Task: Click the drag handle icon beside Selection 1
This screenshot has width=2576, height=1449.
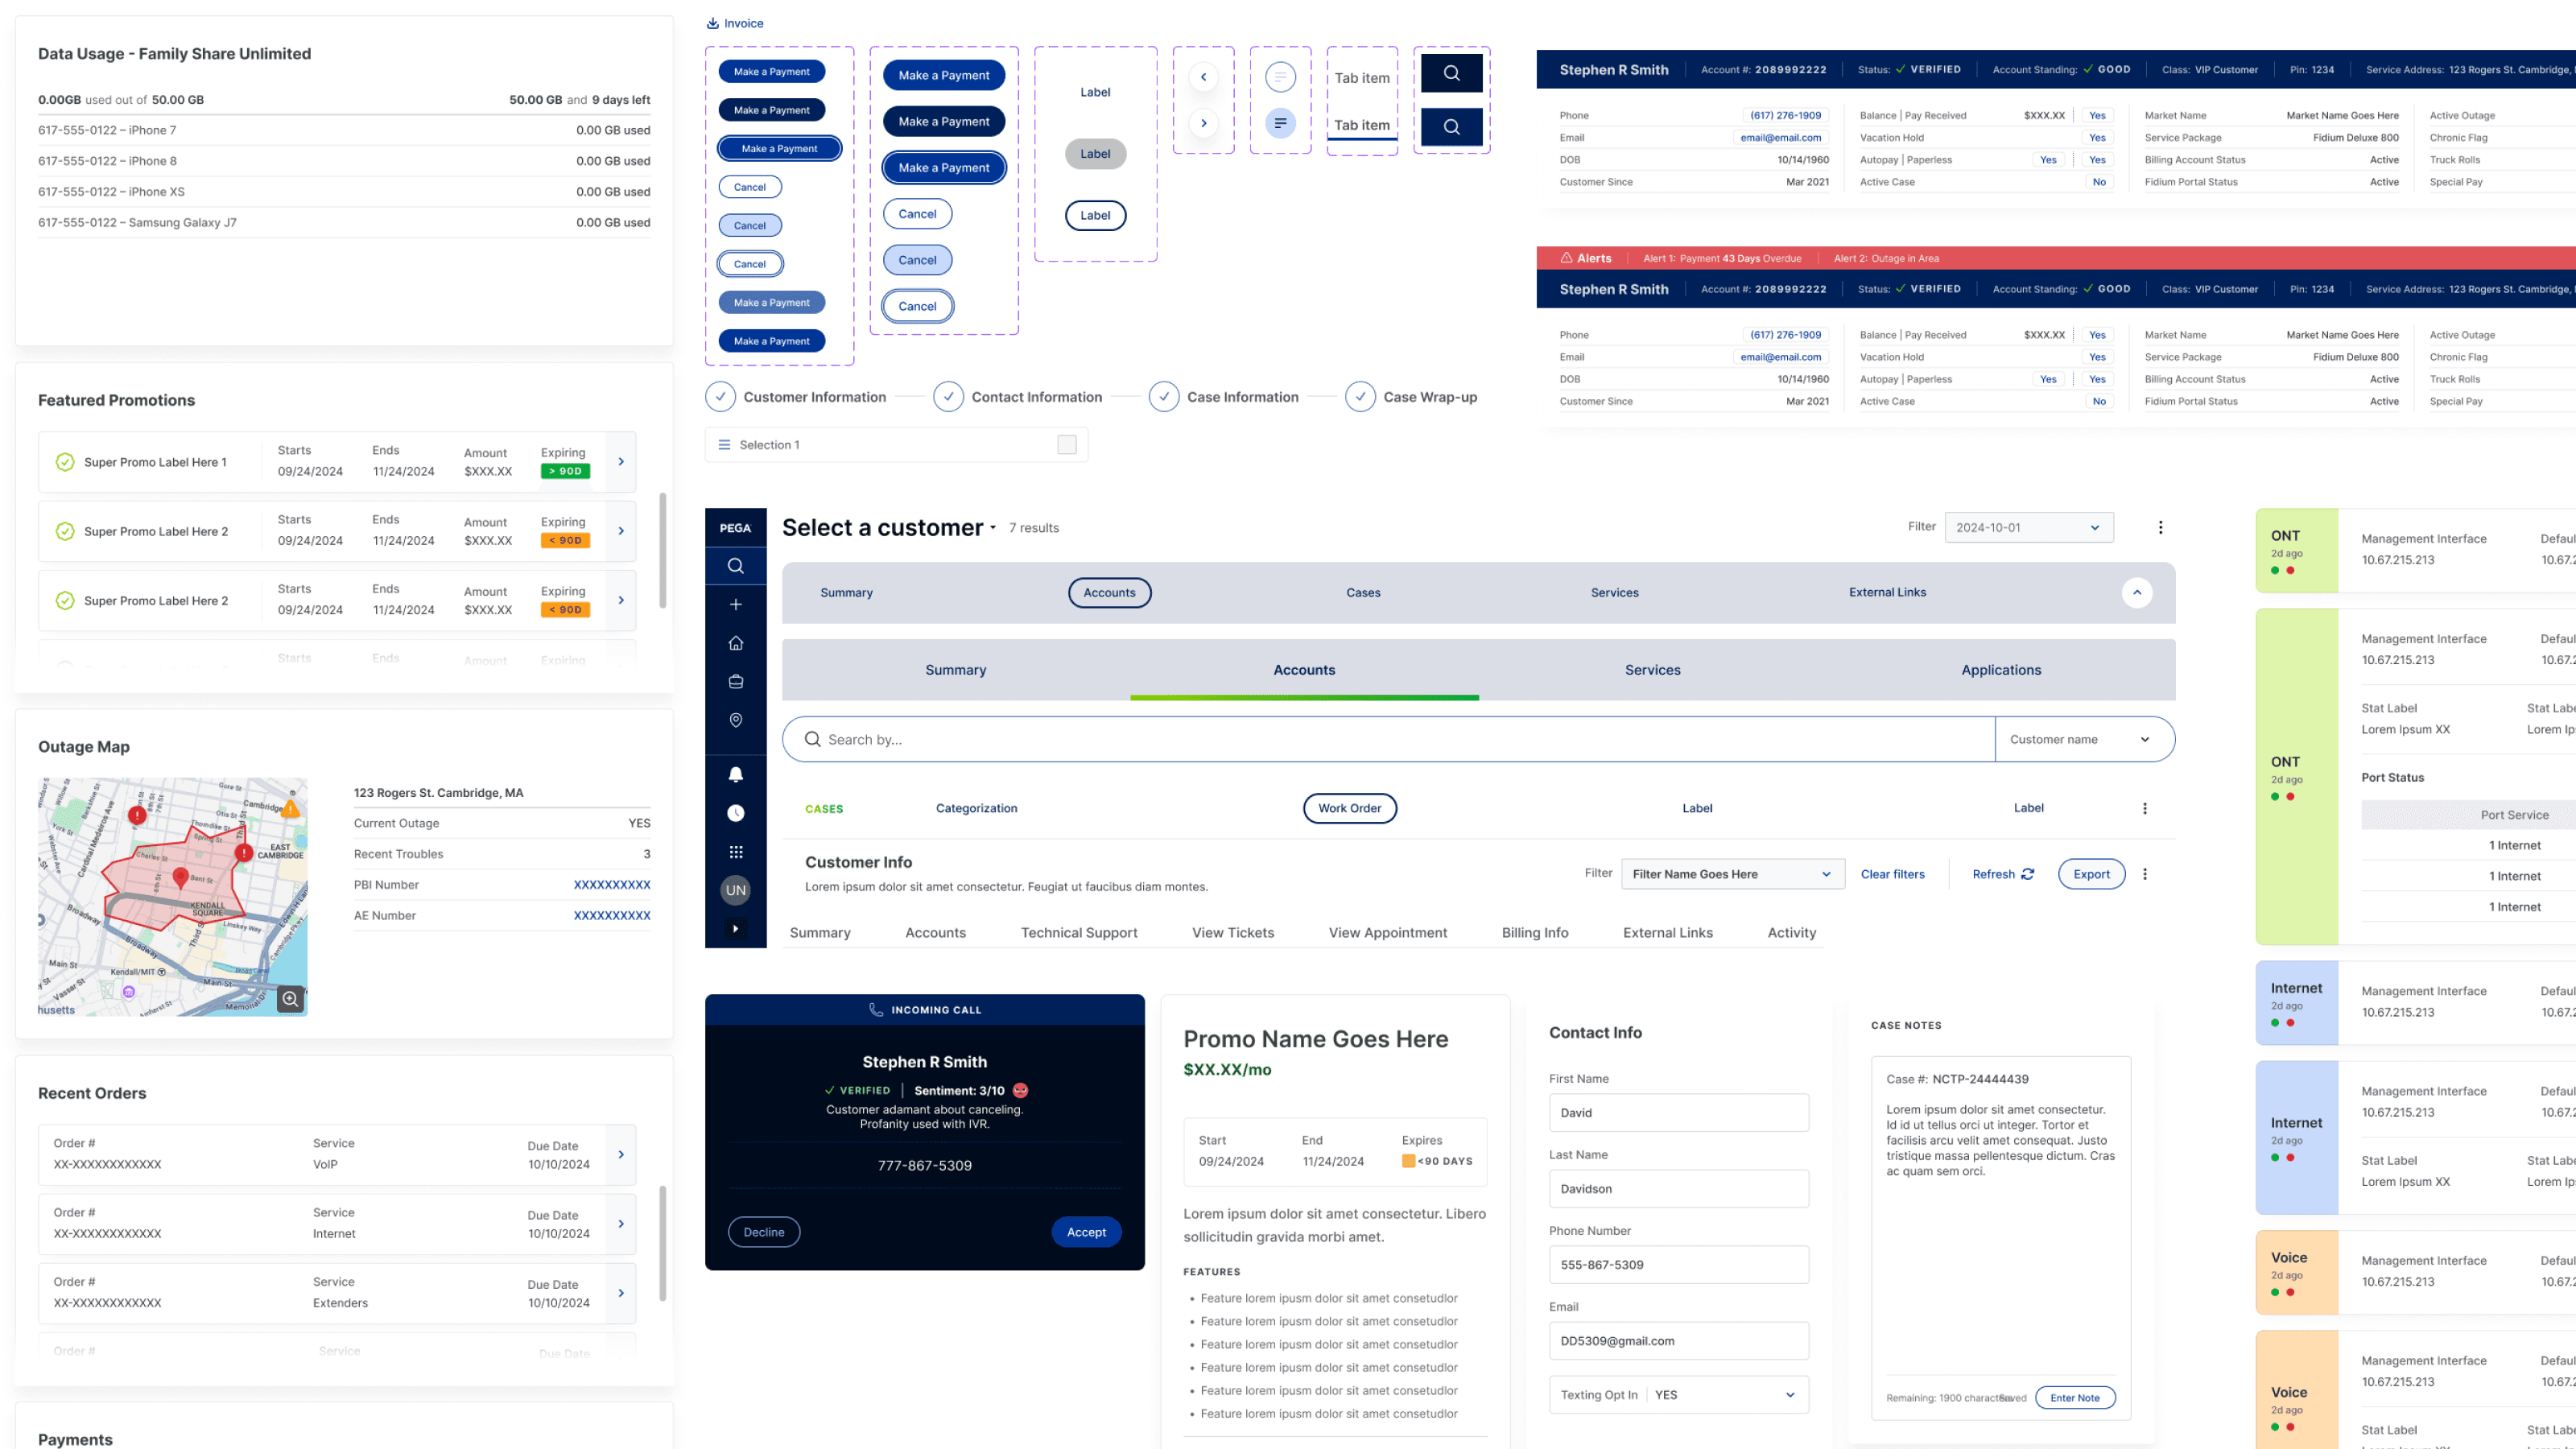Action: point(724,445)
